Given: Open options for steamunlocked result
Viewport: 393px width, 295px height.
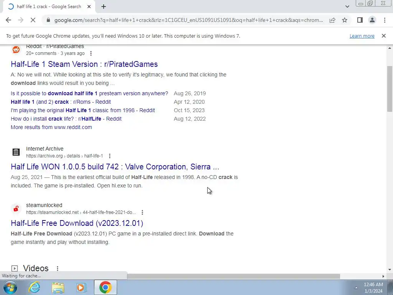Looking at the screenshot, I should pyautogui.click(x=142, y=212).
